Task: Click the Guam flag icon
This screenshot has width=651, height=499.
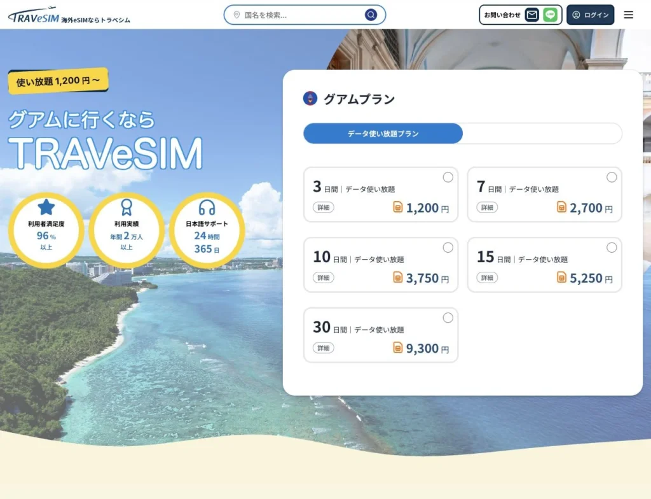Action: (x=310, y=99)
